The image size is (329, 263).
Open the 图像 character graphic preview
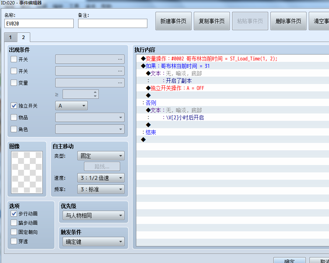(x=27, y=172)
